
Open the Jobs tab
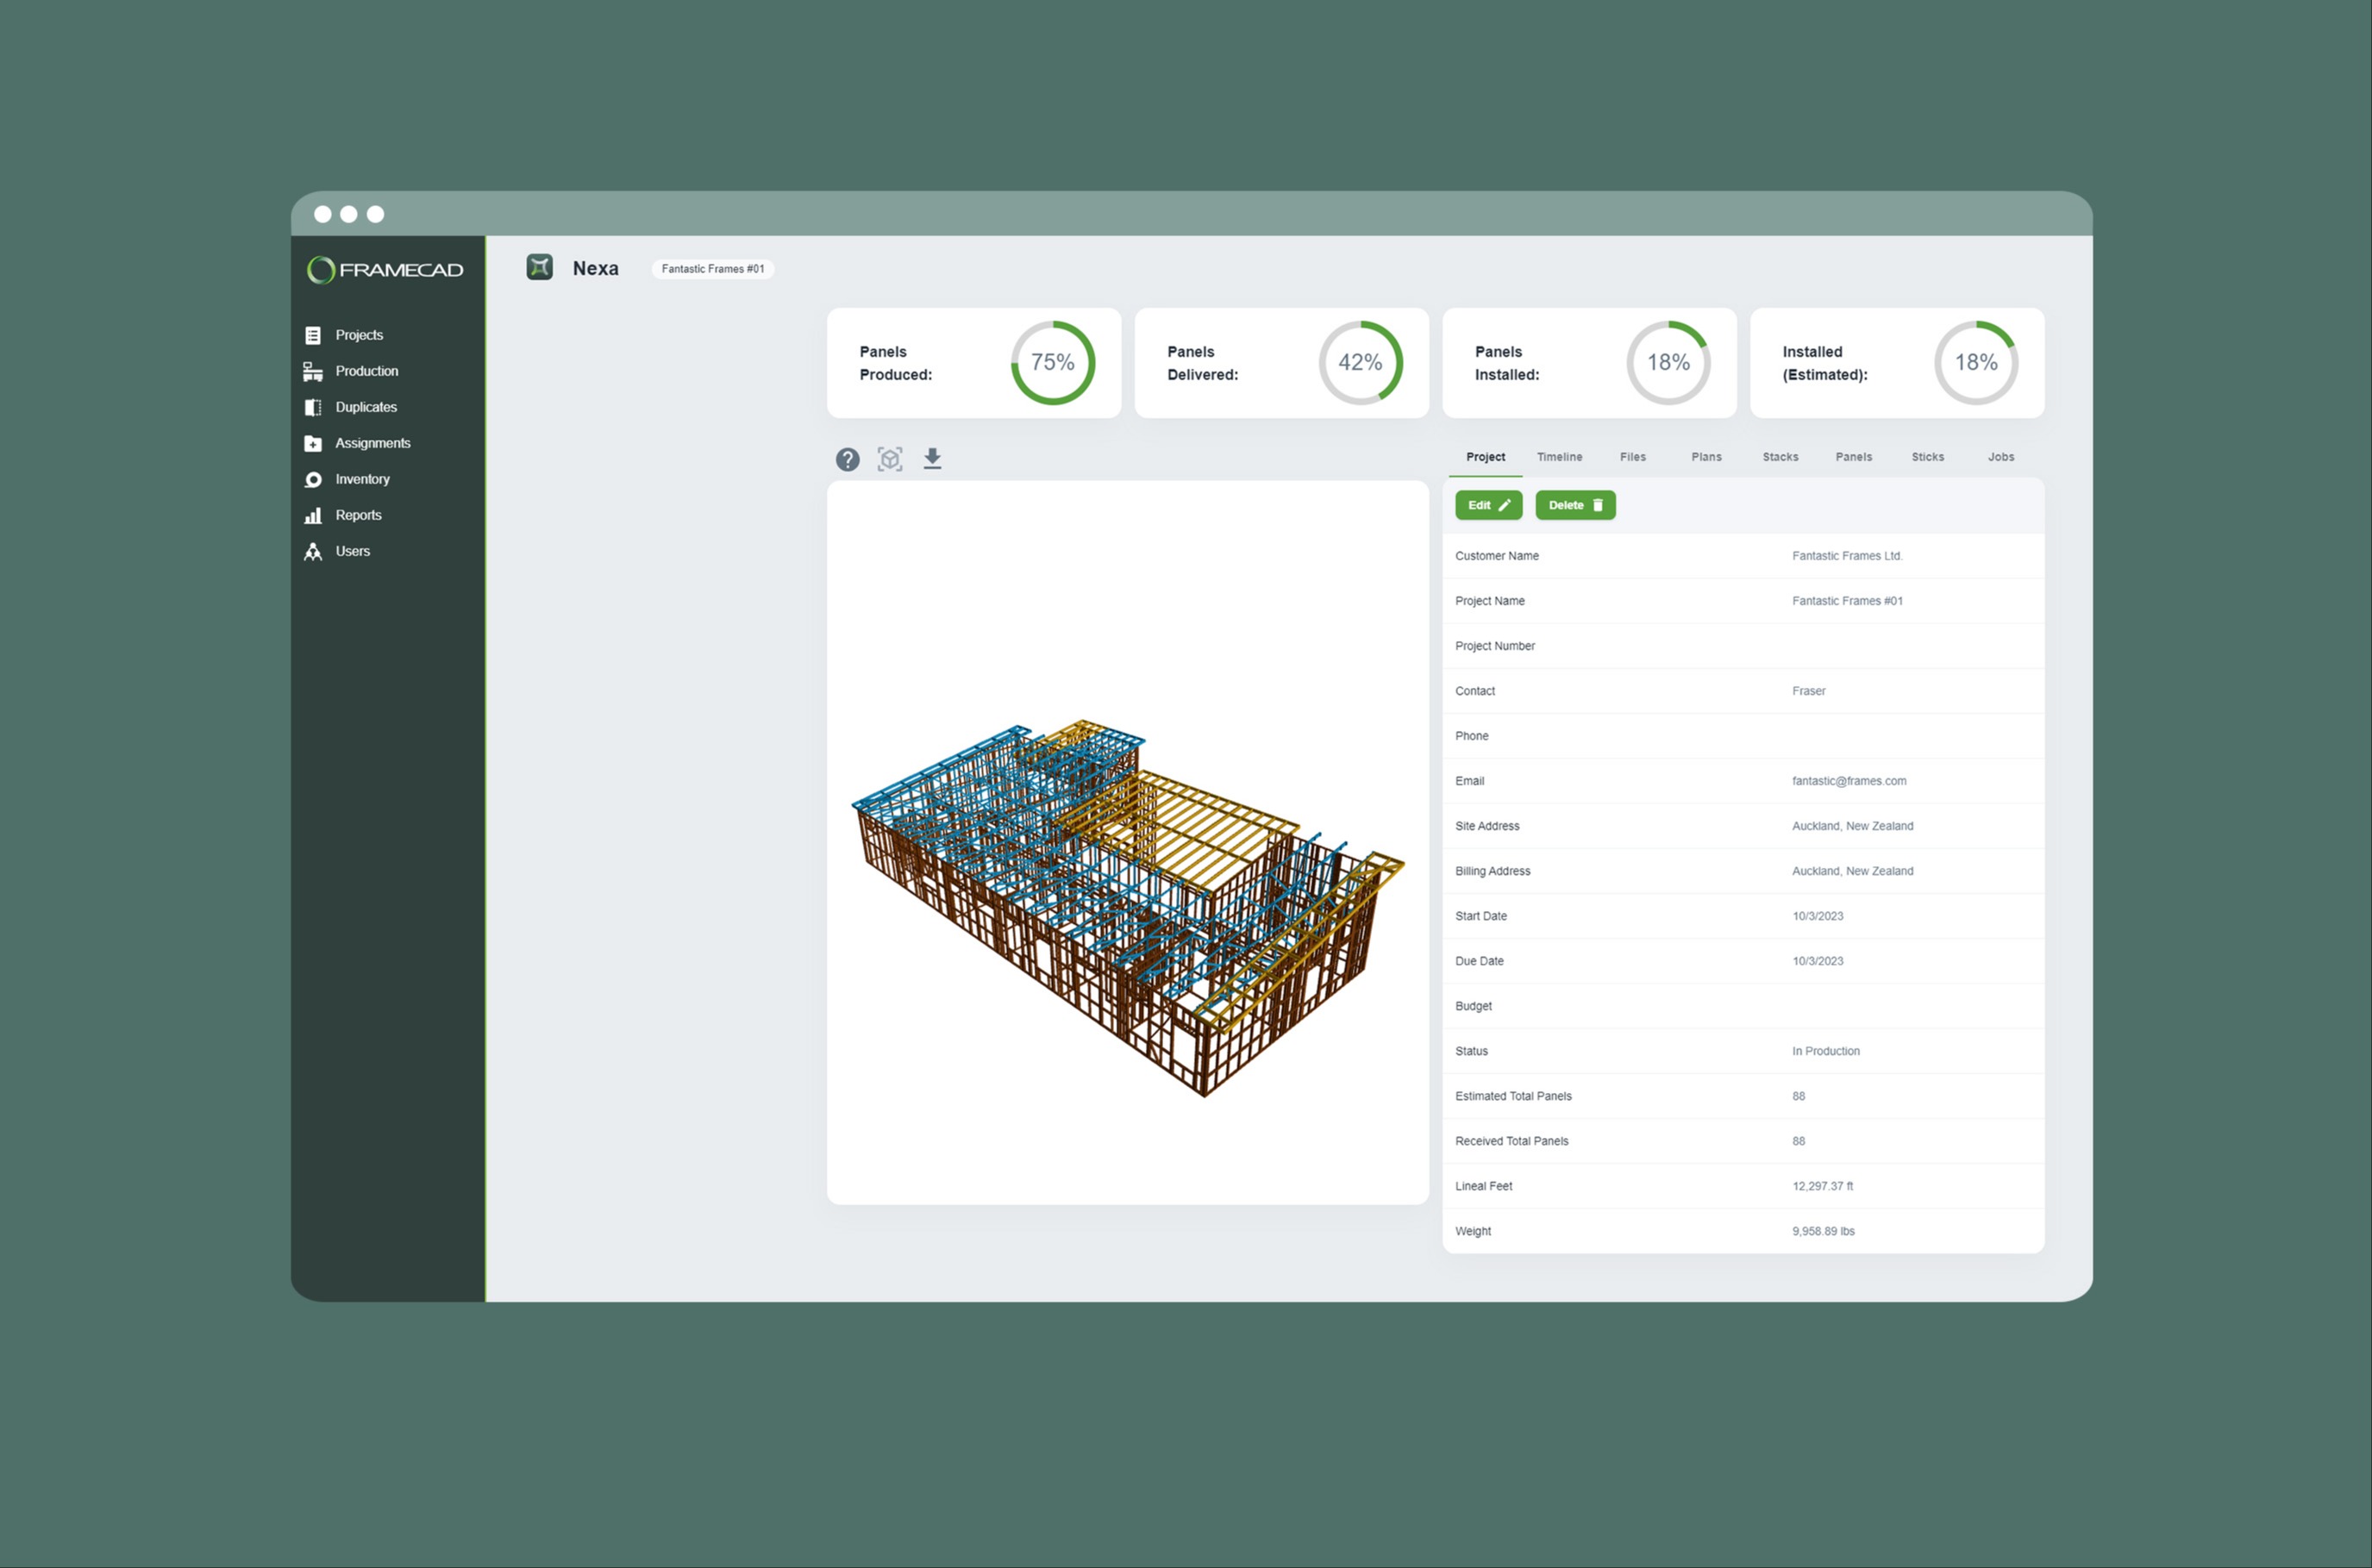click(x=2000, y=457)
